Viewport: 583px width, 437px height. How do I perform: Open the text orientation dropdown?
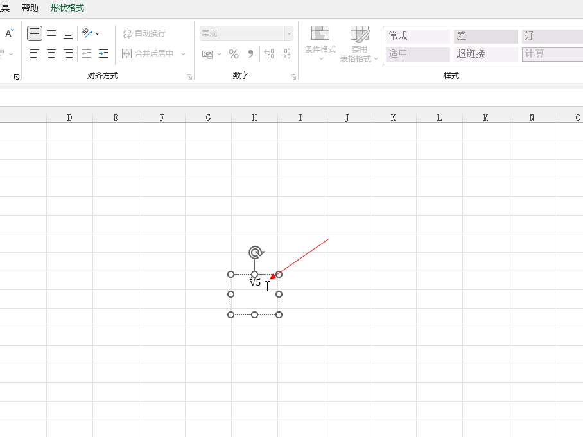91,33
